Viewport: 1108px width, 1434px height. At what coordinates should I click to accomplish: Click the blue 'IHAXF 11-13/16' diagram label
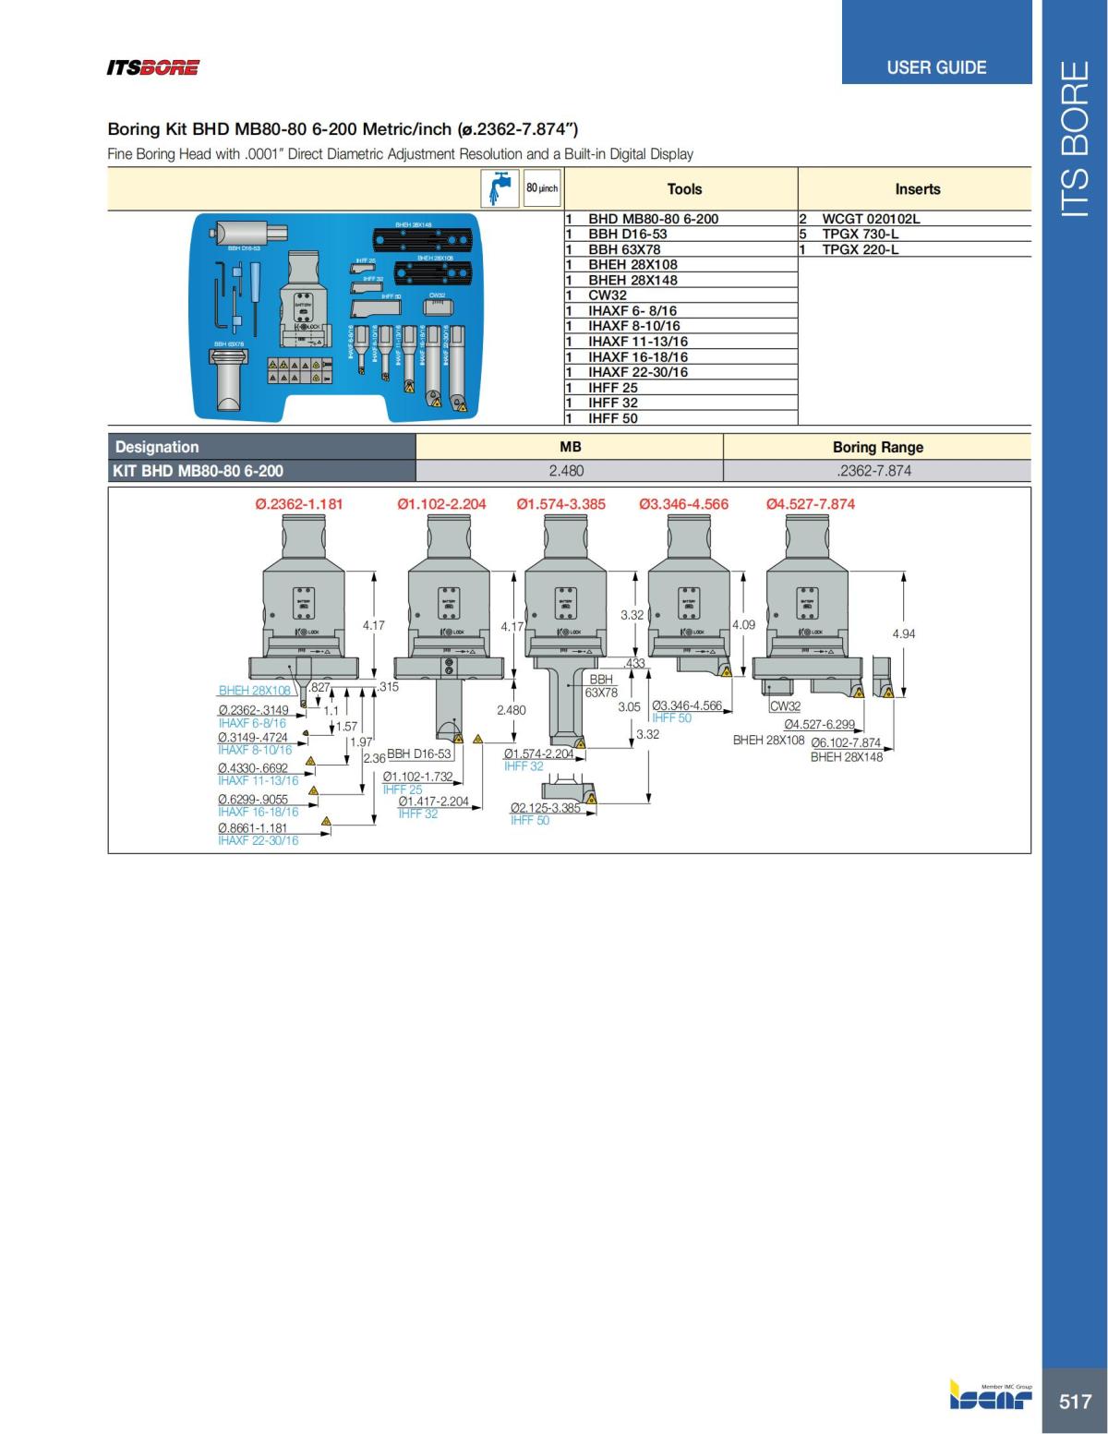click(259, 780)
